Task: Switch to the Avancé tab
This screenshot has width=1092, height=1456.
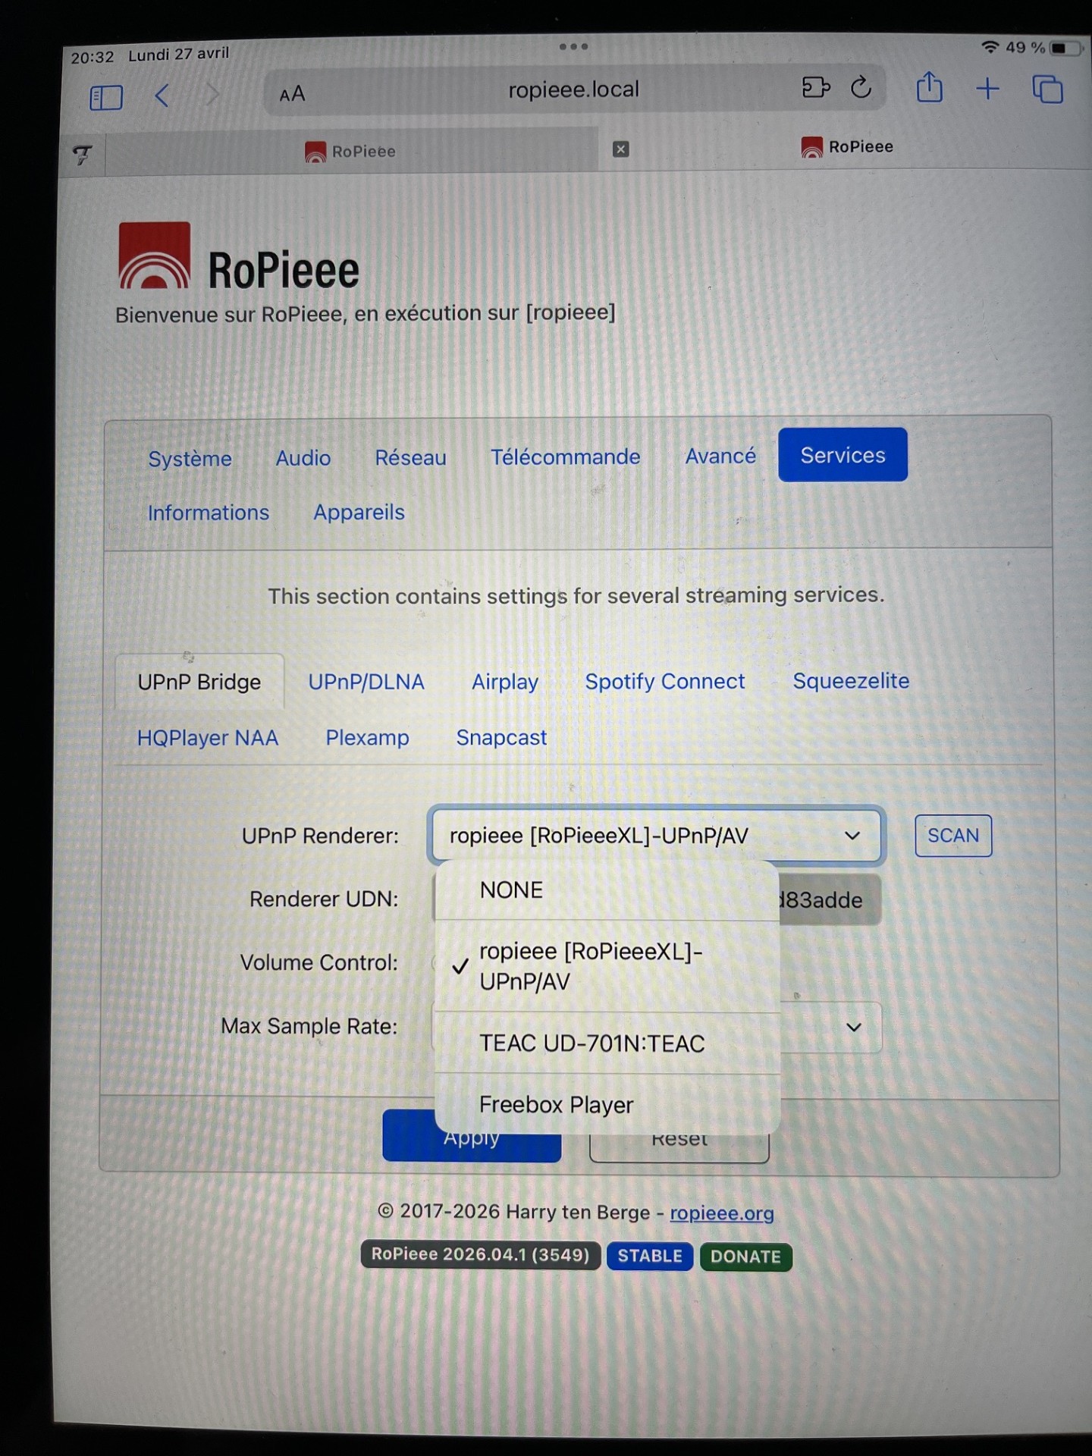Action: pyautogui.click(x=720, y=456)
